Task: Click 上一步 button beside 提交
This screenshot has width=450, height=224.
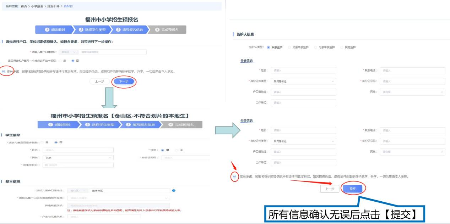Action: 330,189
